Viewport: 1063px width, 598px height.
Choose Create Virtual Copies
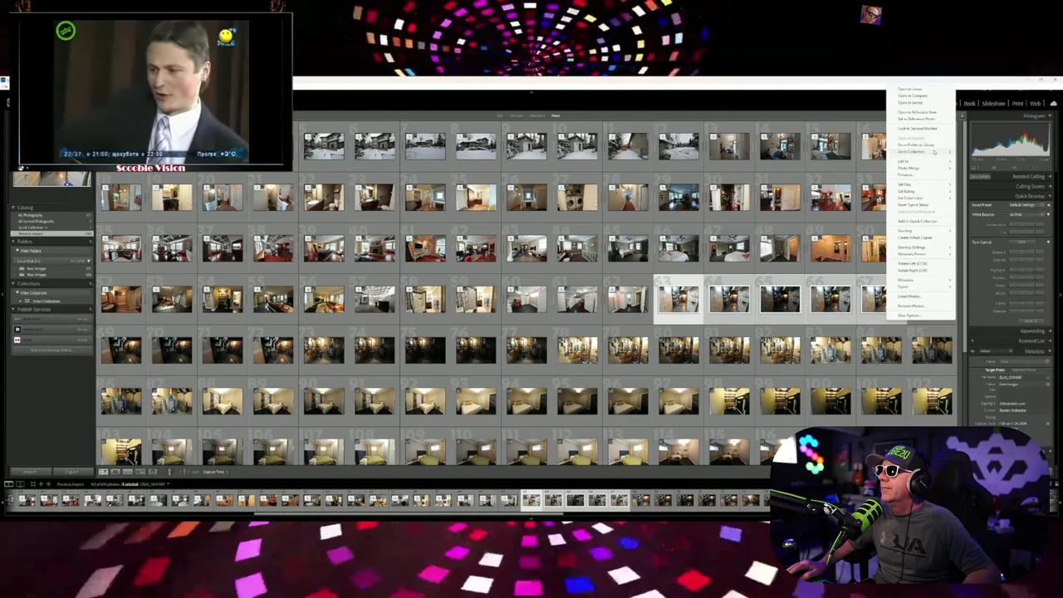tap(914, 238)
